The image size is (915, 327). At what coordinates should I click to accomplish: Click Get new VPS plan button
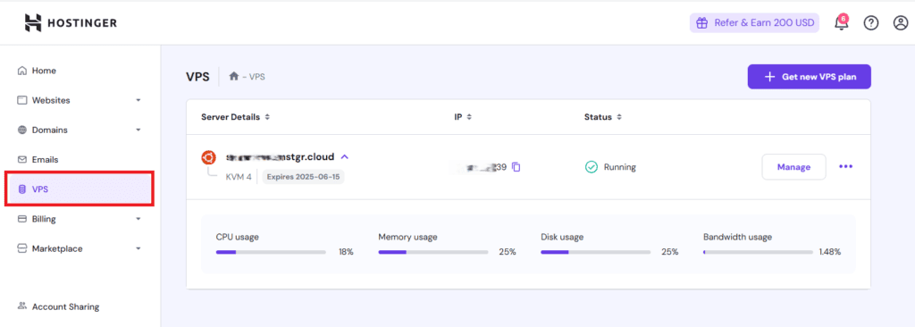click(809, 77)
